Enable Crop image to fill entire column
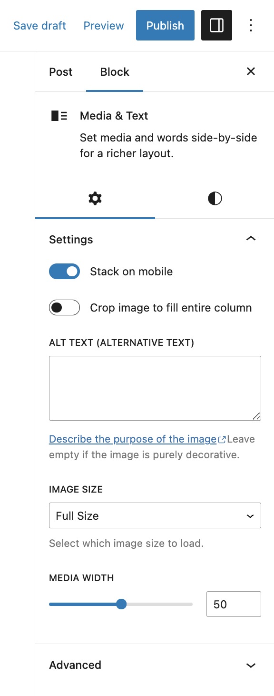Viewport: 274px width, 696px height. tap(64, 307)
